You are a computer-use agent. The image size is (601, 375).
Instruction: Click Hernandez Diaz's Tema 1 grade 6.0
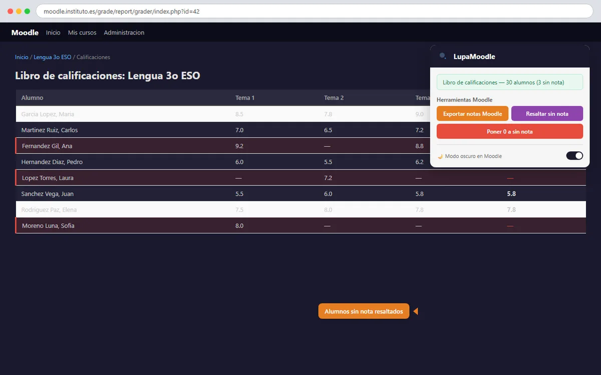click(239, 162)
